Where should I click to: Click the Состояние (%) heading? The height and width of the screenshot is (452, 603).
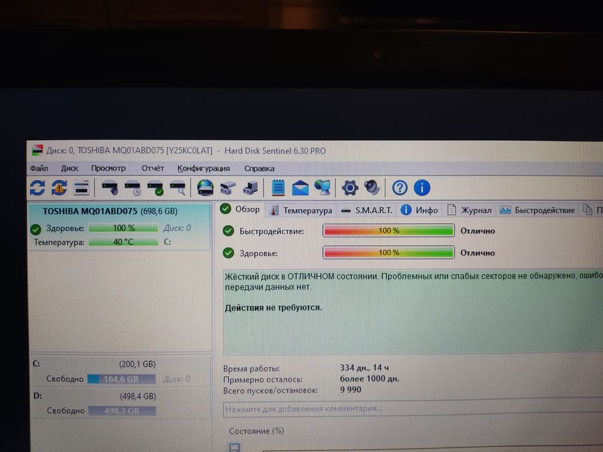257,431
